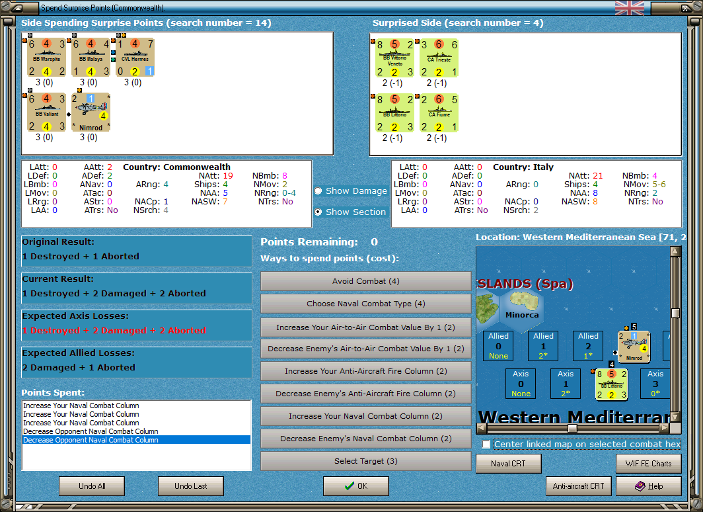Click the map horizontal scrollbar thumb
The height and width of the screenshot is (512, 703).
[572, 427]
